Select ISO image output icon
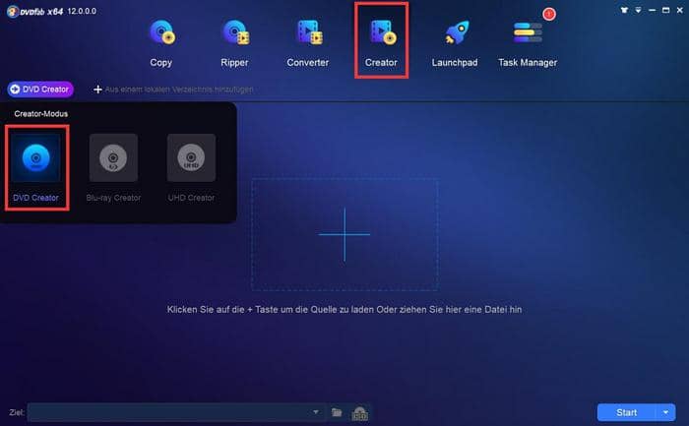Viewport: 689px width, 426px height. [x=360, y=413]
